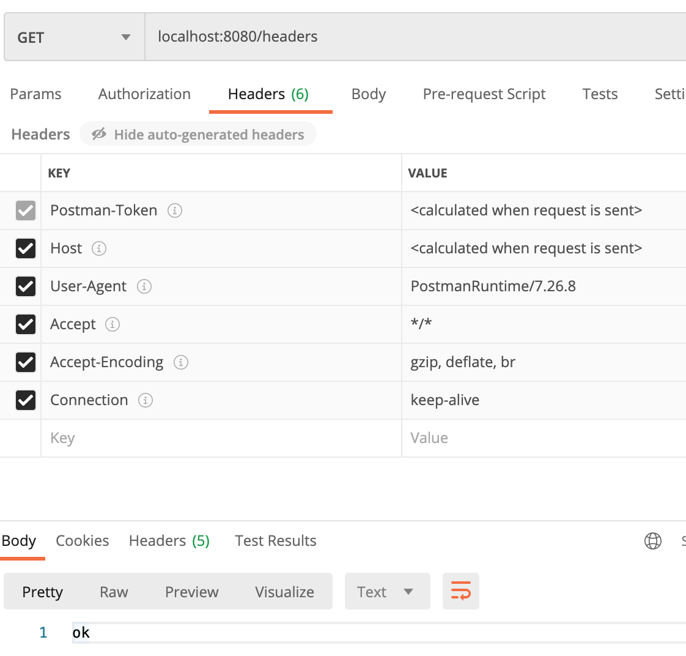Uncheck the Connection header checkbox
The image size is (686, 656).
pyautogui.click(x=26, y=400)
